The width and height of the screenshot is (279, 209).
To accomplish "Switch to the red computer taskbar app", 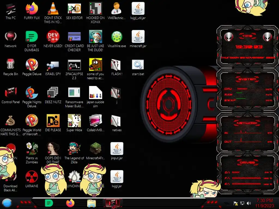I will point(113,203).
